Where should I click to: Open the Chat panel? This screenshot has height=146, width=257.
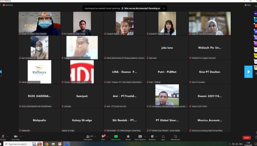pos(103,136)
